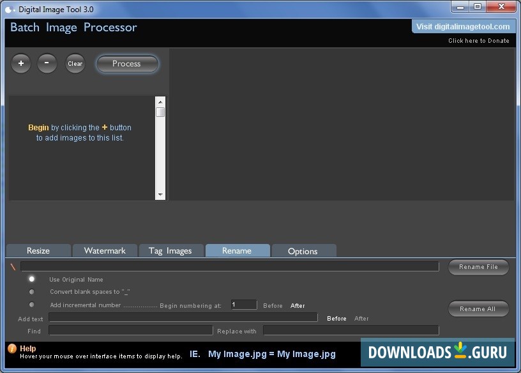Image resolution: width=521 pixels, height=373 pixels.
Task: Click the Begin numbering at field
Action: [243, 305]
